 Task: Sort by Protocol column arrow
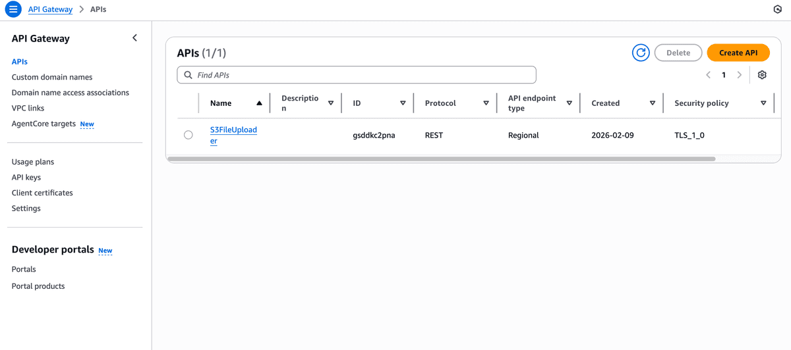pos(486,103)
